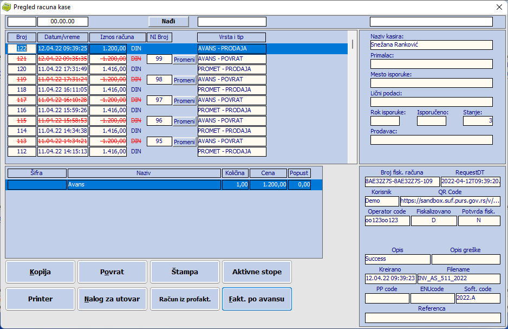Click the QR Code URL field
The height and width of the screenshot is (329, 508).
point(450,201)
